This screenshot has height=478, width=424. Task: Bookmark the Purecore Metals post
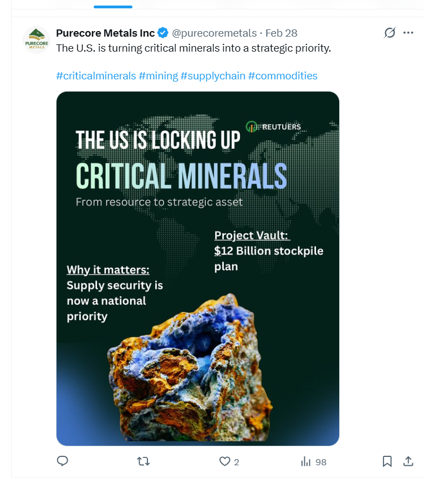(387, 461)
